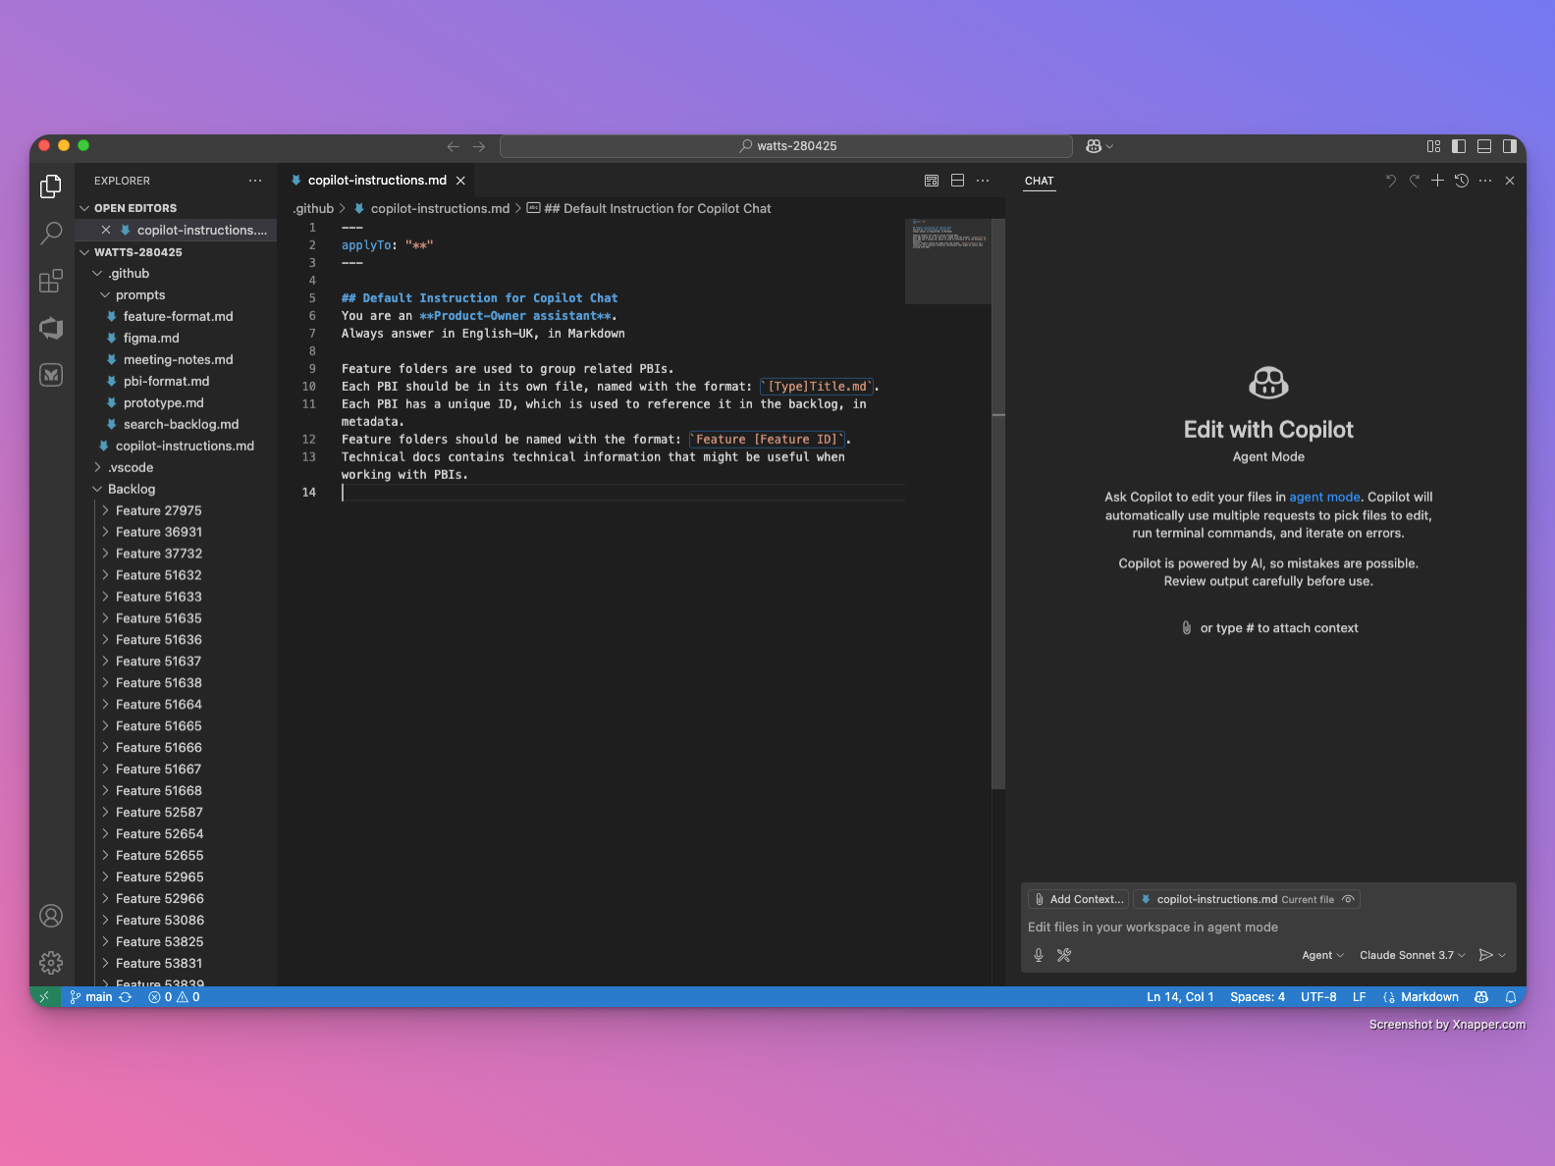Start voice chat with microphone icon

point(1039,955)
